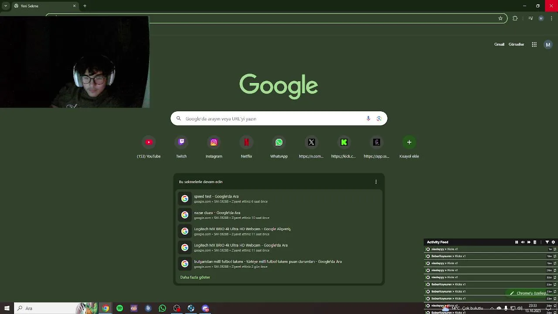Open the system volume icon
The image size is (558, 314).
click(520, 308)
